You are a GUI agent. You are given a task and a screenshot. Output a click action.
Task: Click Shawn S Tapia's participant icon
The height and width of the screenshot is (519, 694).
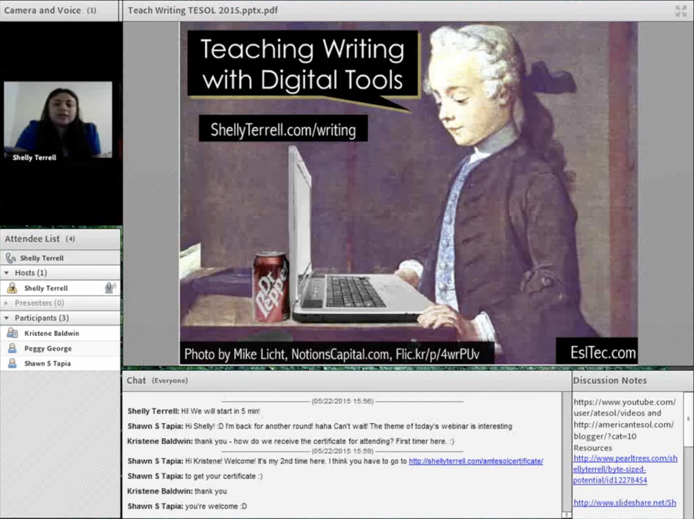[x=12, y=364]
